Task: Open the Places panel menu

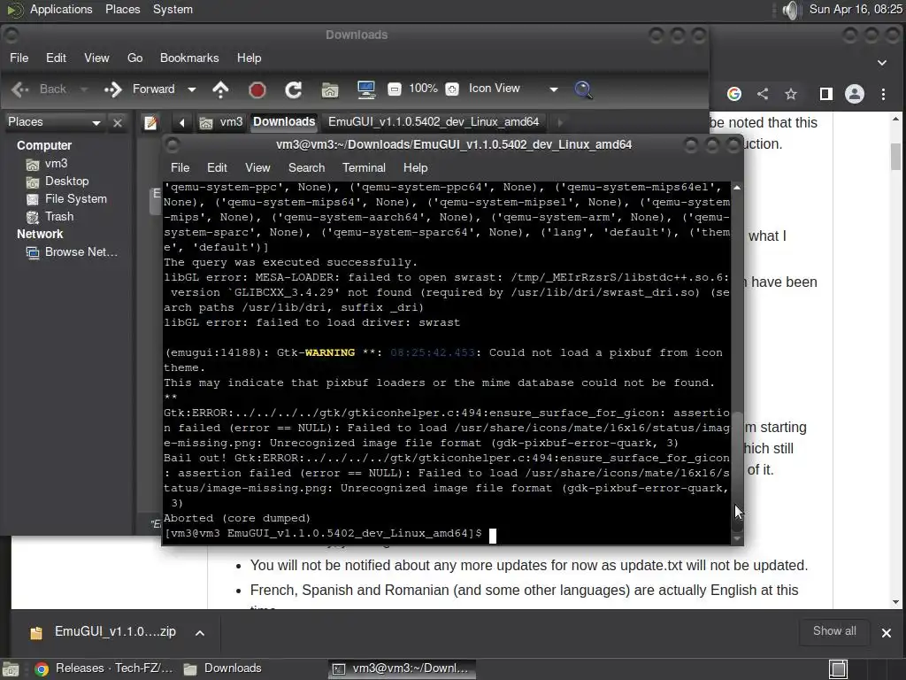Action: tap(122, 10)
